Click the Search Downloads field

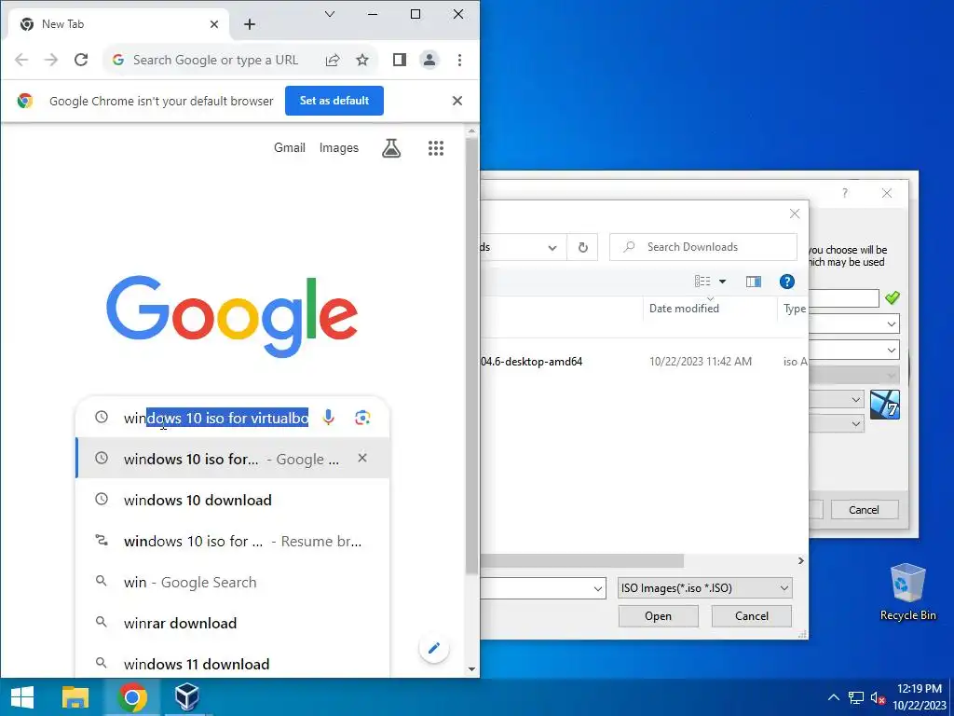tap(703, 247)
